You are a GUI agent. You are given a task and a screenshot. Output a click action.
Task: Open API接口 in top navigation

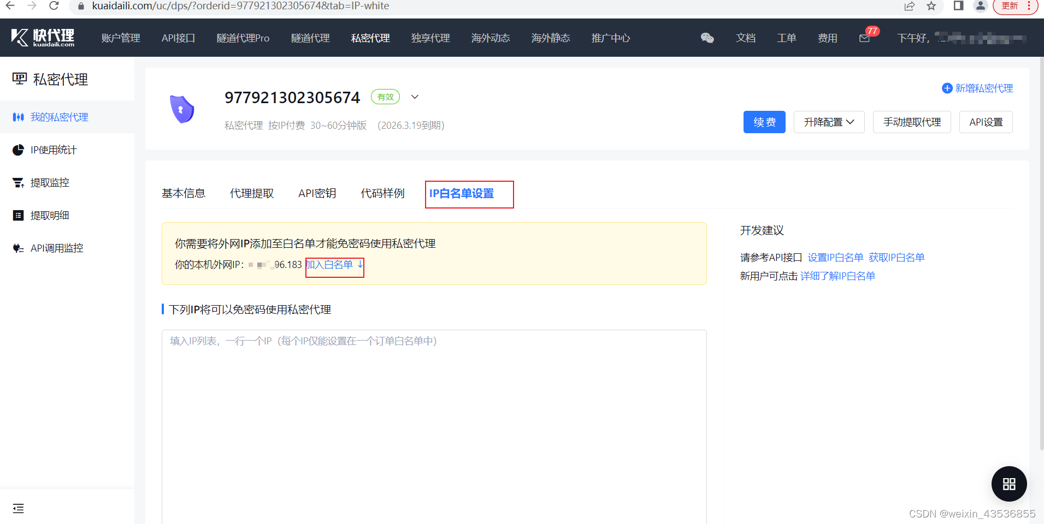coord(178,38)
